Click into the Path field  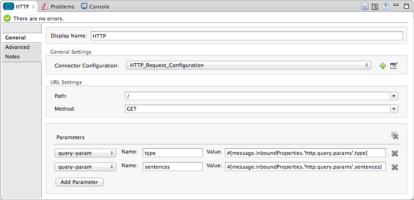coord(257,96)
